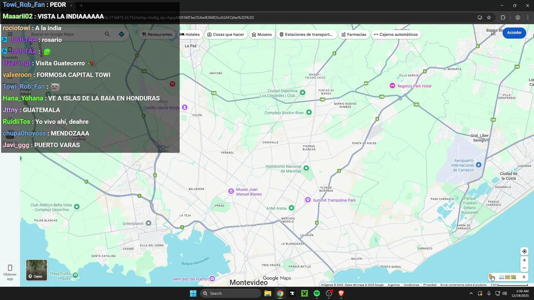
Task: Switch to Chrome in the taskbar
Action: (280, 293)
